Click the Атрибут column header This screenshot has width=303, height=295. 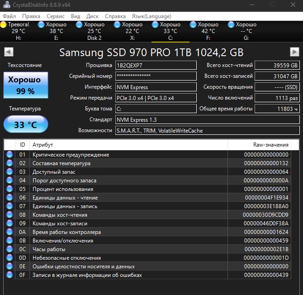click(128, 145)
